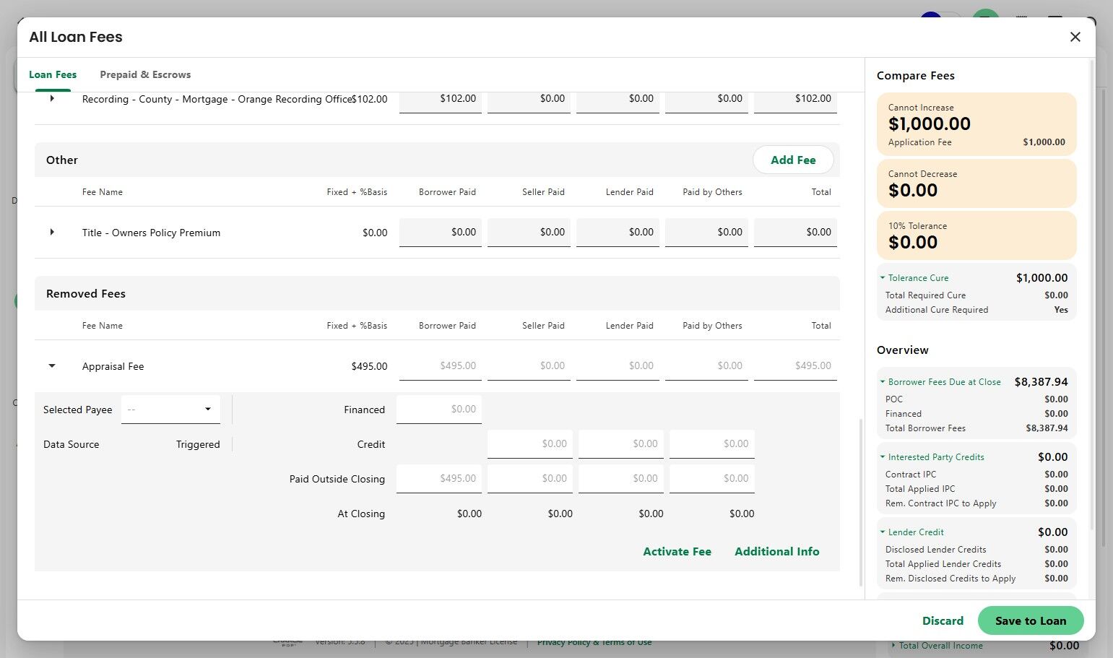This screenshot has height=658, width=1113.
Task: Select the Loan Fees tab
Action: point(53,74)
